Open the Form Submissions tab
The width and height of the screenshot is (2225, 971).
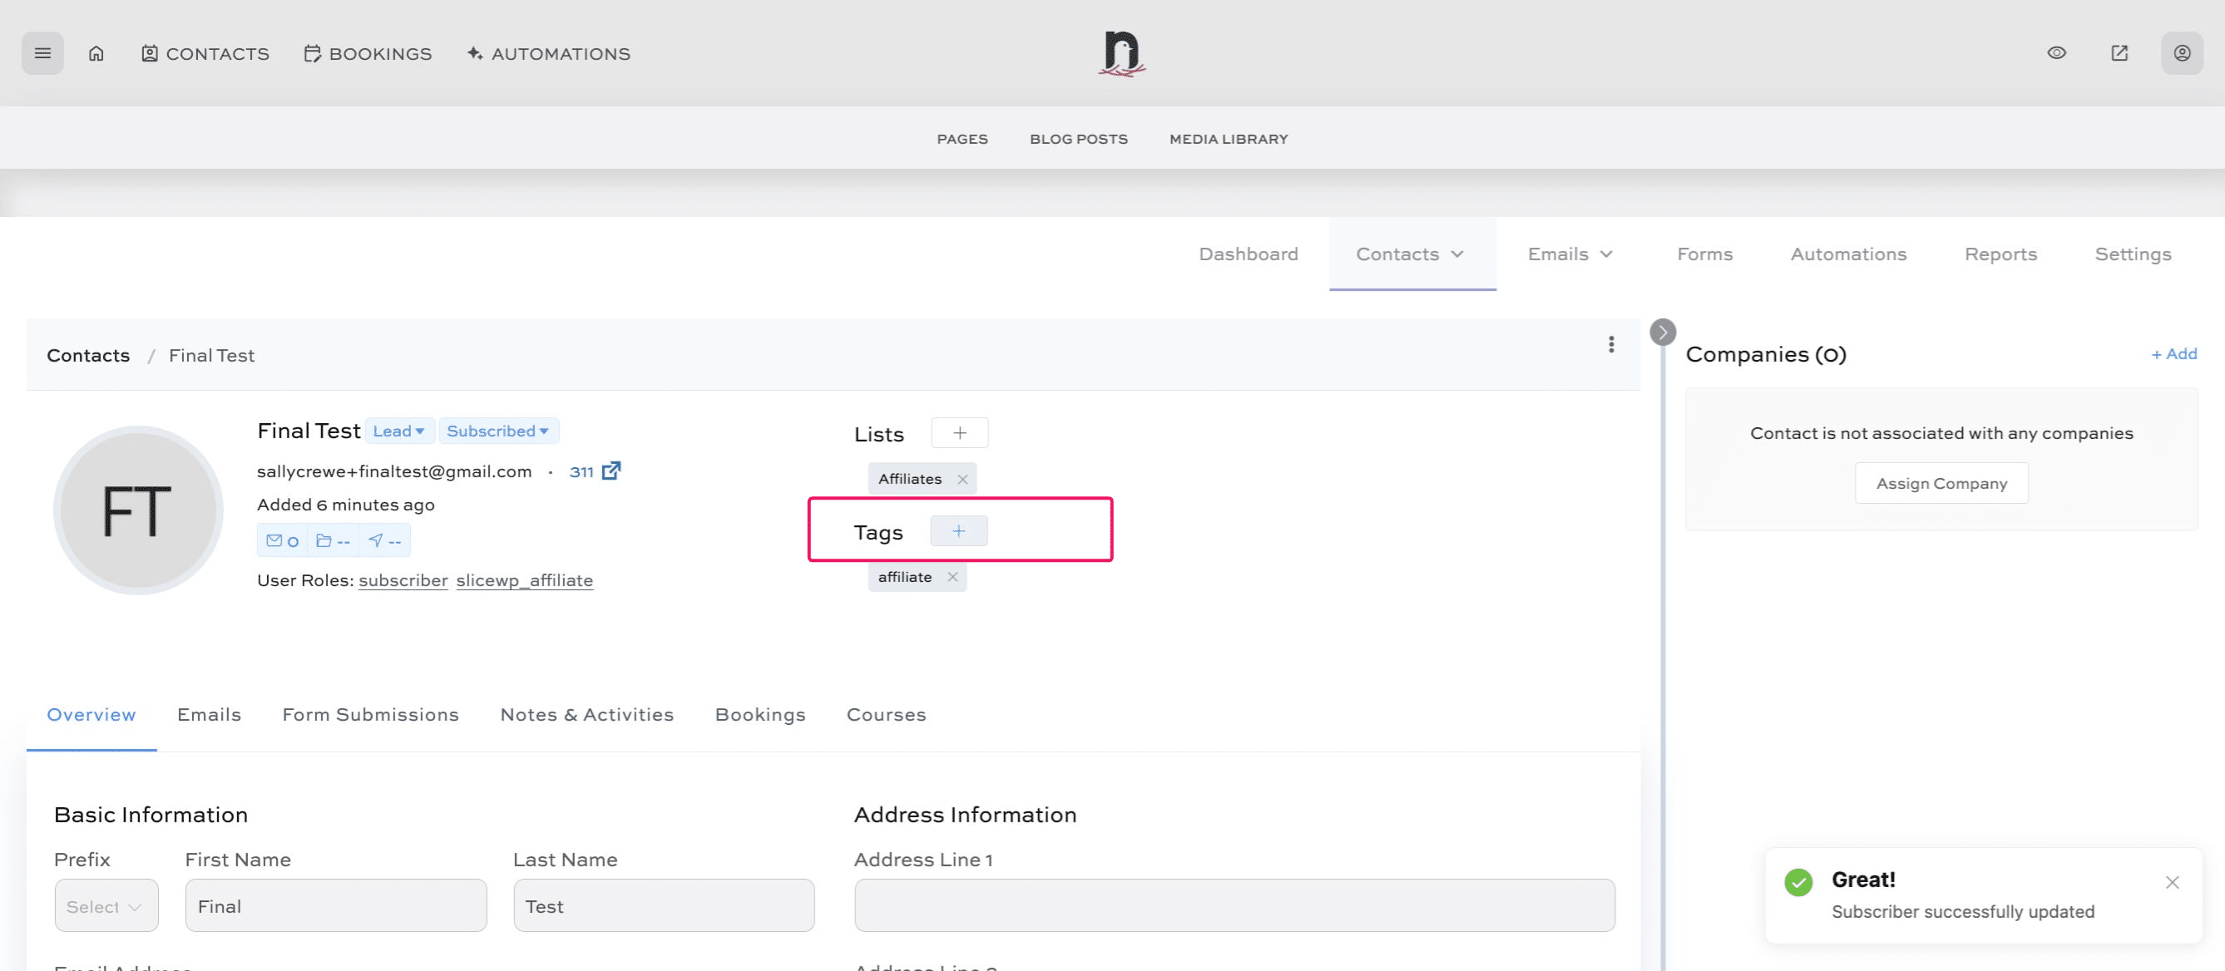click(369, 715)
